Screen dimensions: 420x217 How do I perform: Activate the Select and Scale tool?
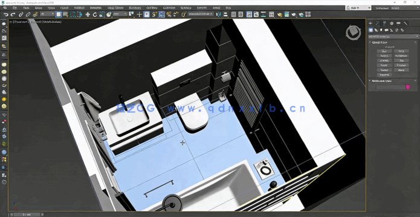tap(102, 14)
